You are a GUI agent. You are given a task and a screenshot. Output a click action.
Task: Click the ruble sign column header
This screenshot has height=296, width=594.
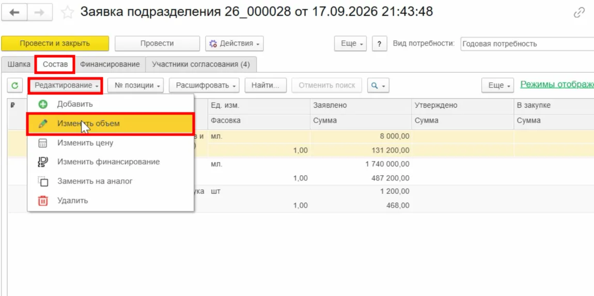(12, 106)
